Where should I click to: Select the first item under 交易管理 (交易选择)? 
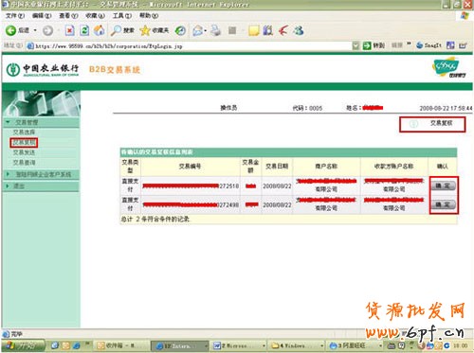click(24, 132)
